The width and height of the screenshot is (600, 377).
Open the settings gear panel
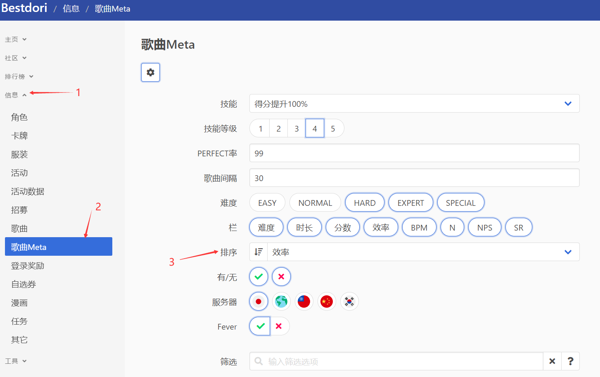coord(150,72)
